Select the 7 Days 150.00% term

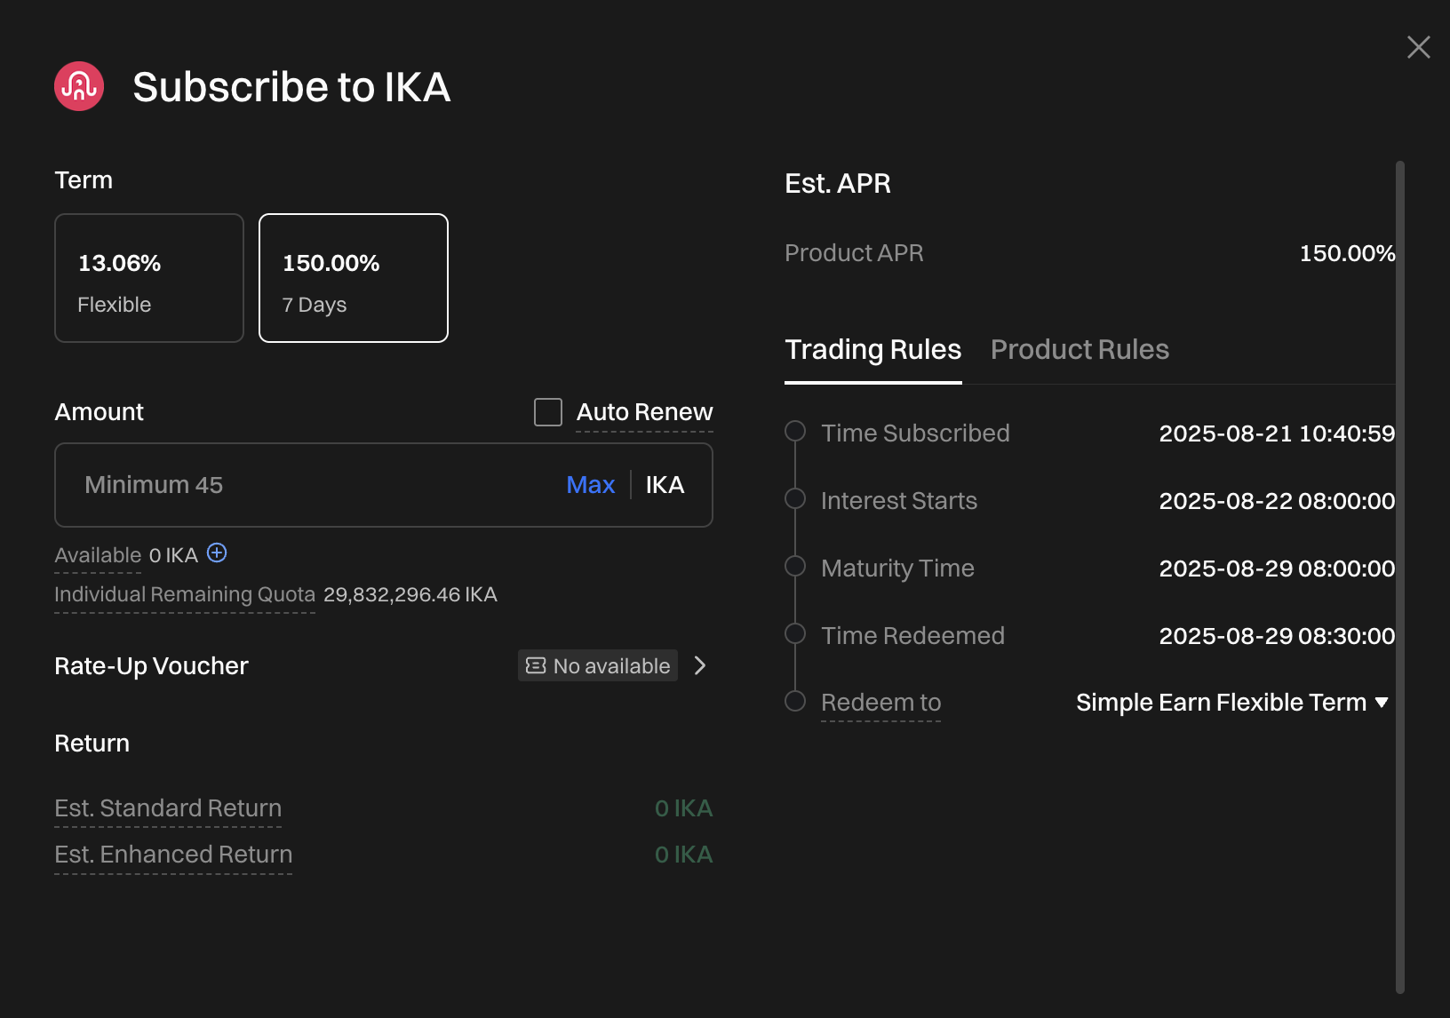tap(354, 278)
